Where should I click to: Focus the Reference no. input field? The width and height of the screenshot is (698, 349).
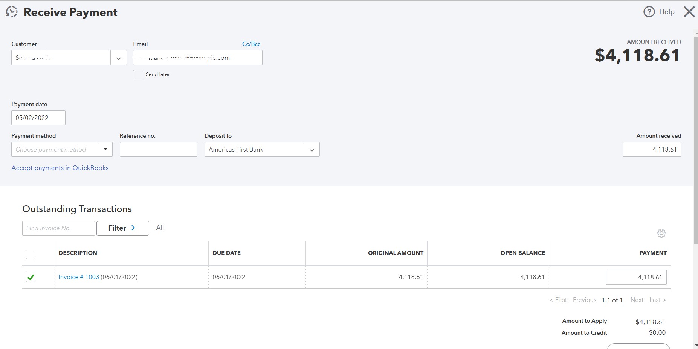pos(158,149)
